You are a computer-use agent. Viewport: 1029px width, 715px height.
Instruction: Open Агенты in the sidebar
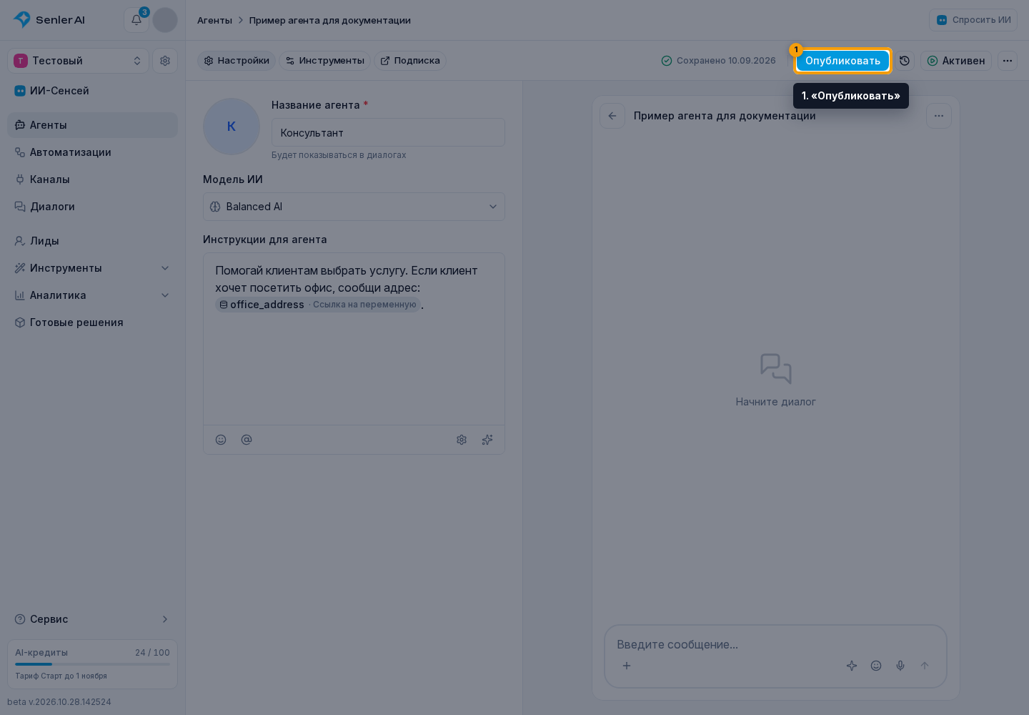coord(93,125)
